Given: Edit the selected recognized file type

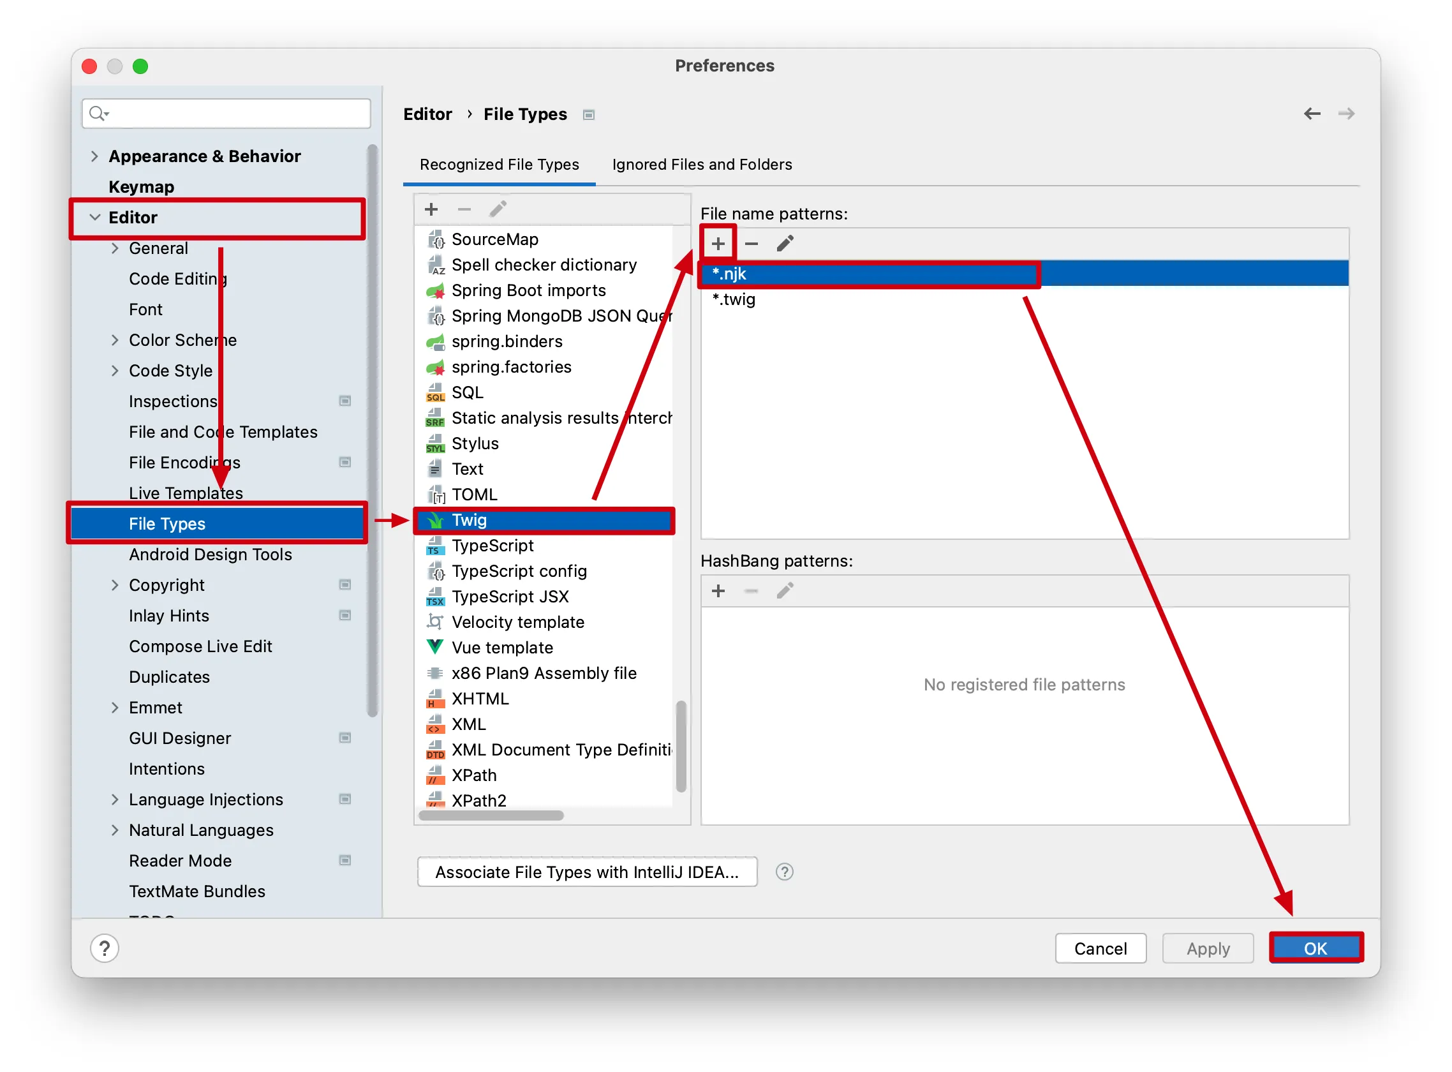Looking at the screenshot, I should 498,209.
